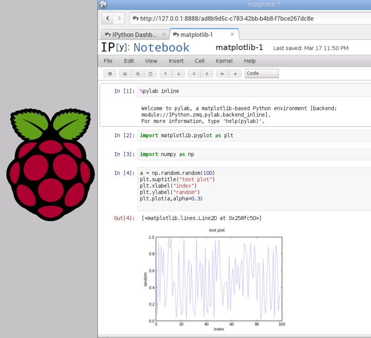Click into the %pylab inline cell

[254, 91]
